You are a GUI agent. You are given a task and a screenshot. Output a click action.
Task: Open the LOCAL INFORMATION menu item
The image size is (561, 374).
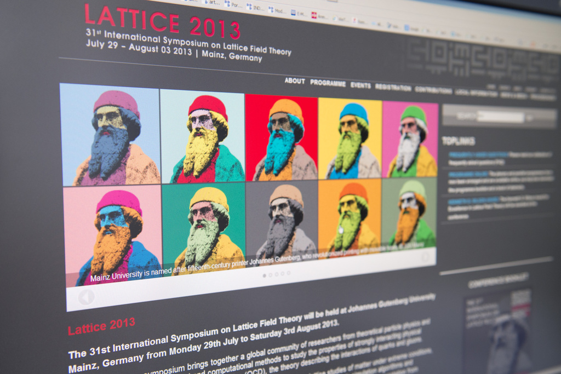pyautogui.click(x=476, y=93)
